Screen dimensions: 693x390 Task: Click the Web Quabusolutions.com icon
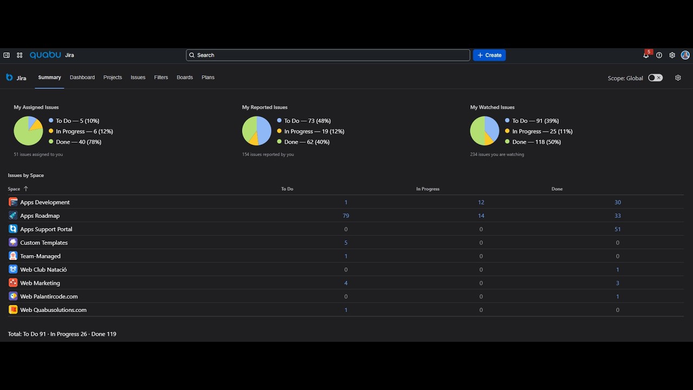pos(13,310)
